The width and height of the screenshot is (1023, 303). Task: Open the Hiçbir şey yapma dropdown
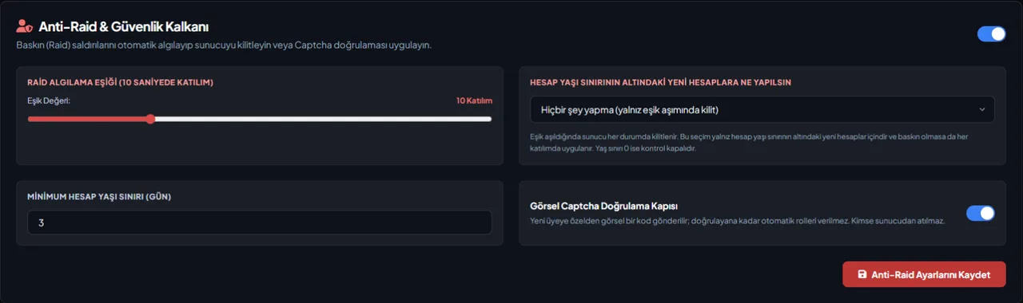pos(762,109)
